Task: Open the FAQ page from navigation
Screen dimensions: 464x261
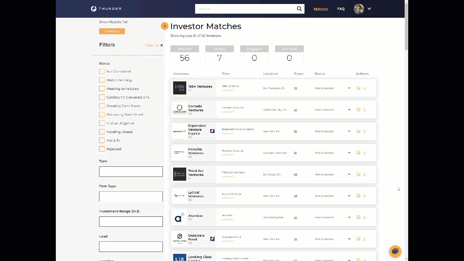Action: [x=341, y=9]
